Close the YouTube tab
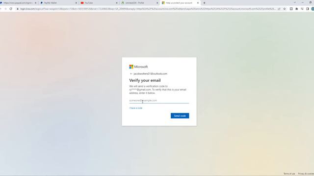 point(117,3)
